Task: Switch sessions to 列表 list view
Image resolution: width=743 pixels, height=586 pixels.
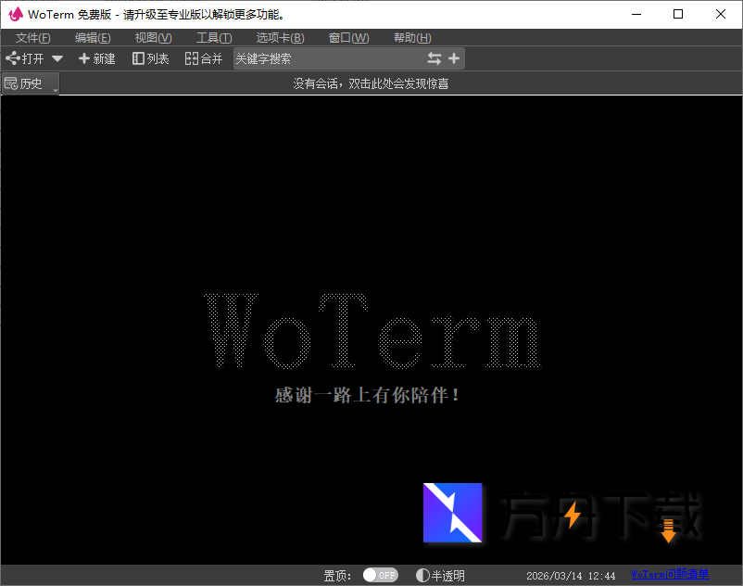Action: point(149,57)
